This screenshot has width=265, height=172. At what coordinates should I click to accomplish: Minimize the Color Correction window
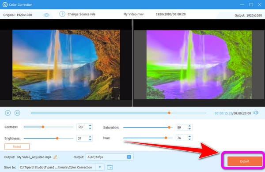click(242, 5)
